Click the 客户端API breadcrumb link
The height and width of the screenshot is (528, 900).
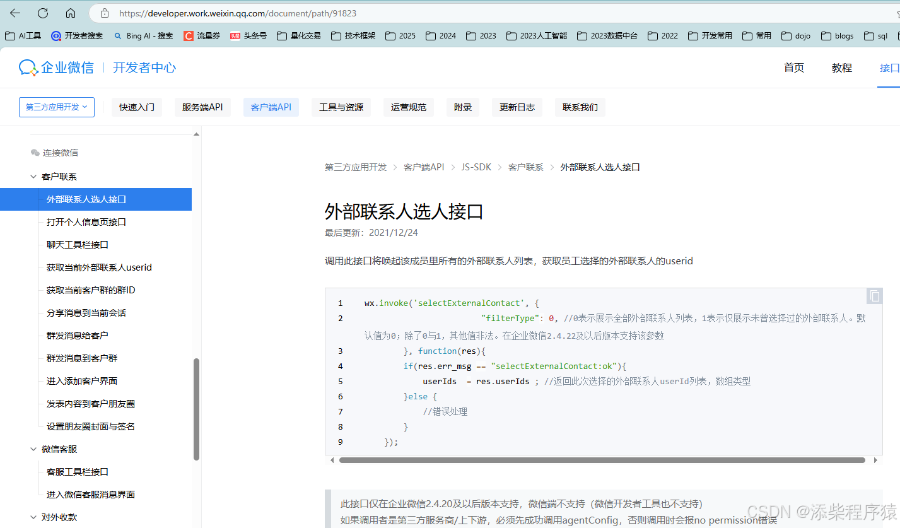coord(424,167)
